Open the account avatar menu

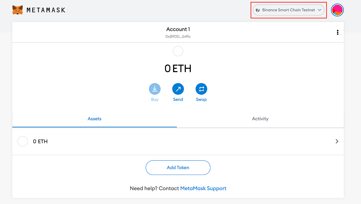tap(337, 10)
